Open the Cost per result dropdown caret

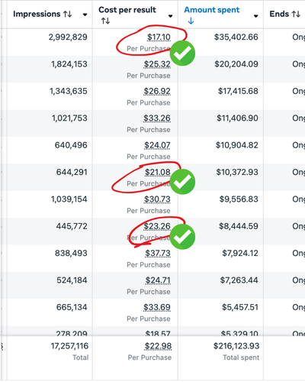click(x=171, y=16)
